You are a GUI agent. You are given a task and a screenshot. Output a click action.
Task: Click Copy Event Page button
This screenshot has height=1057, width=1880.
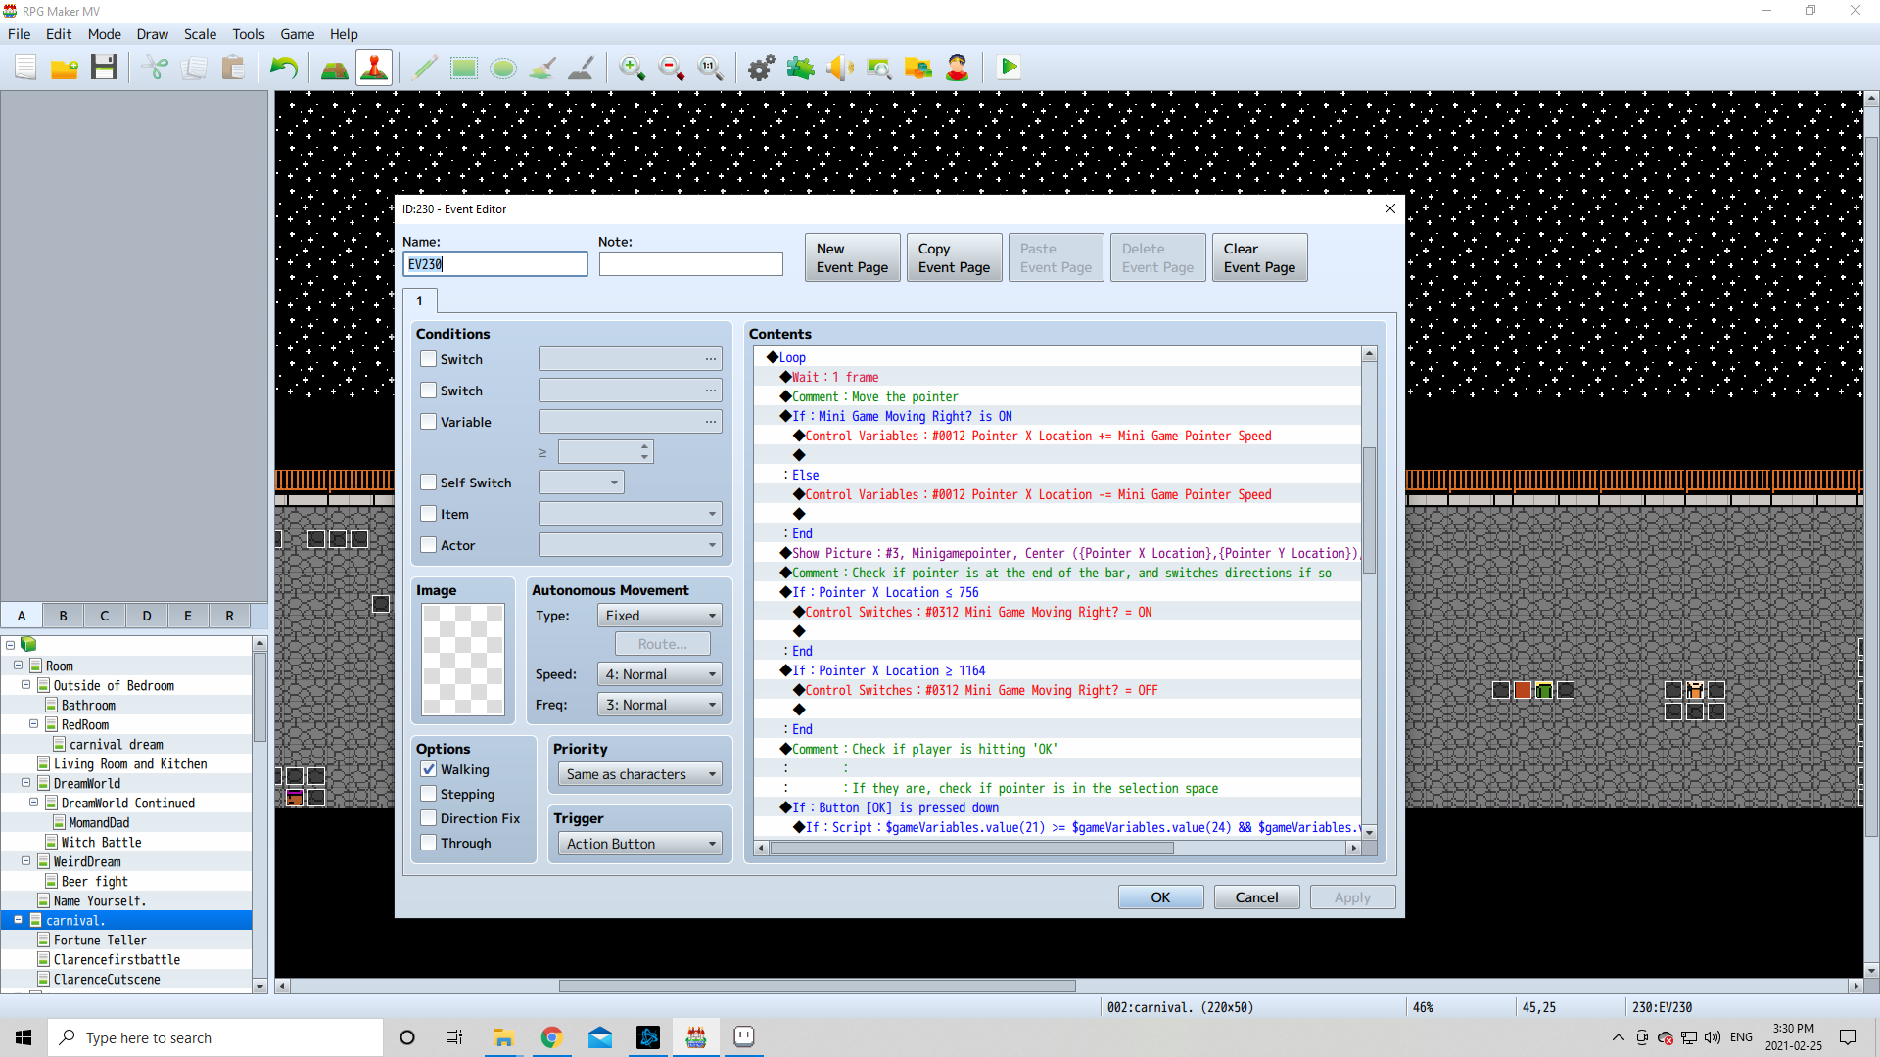tap(955, 257)
